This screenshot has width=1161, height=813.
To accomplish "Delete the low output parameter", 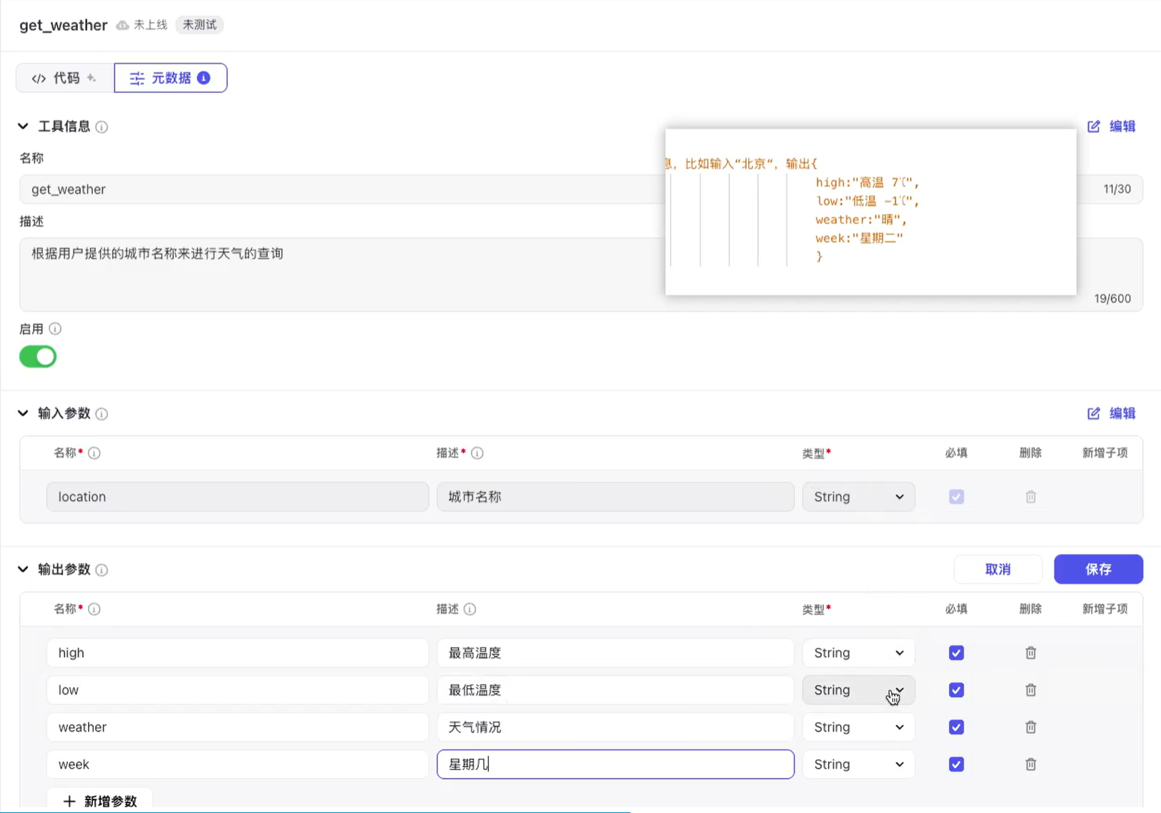I will point(1030,690).
